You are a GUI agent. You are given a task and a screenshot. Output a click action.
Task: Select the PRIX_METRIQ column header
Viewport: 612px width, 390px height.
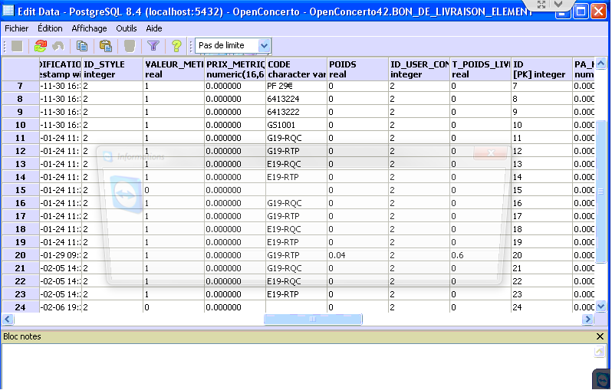tap(235, 69)
